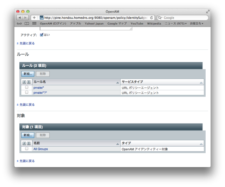Click deselect-all icon in the 対象 table
The height and width of the screenshot is (187, 225).
tap(29, 143)
